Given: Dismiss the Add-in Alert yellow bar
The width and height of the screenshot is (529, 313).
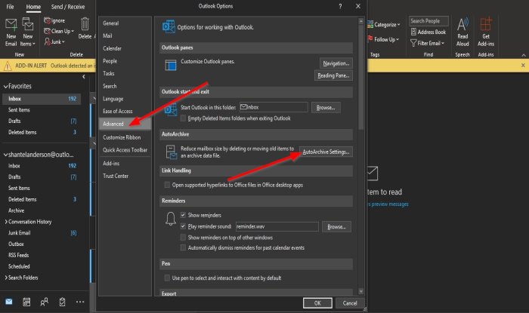Looking at the screenshot, I should [x=523, y=66].
